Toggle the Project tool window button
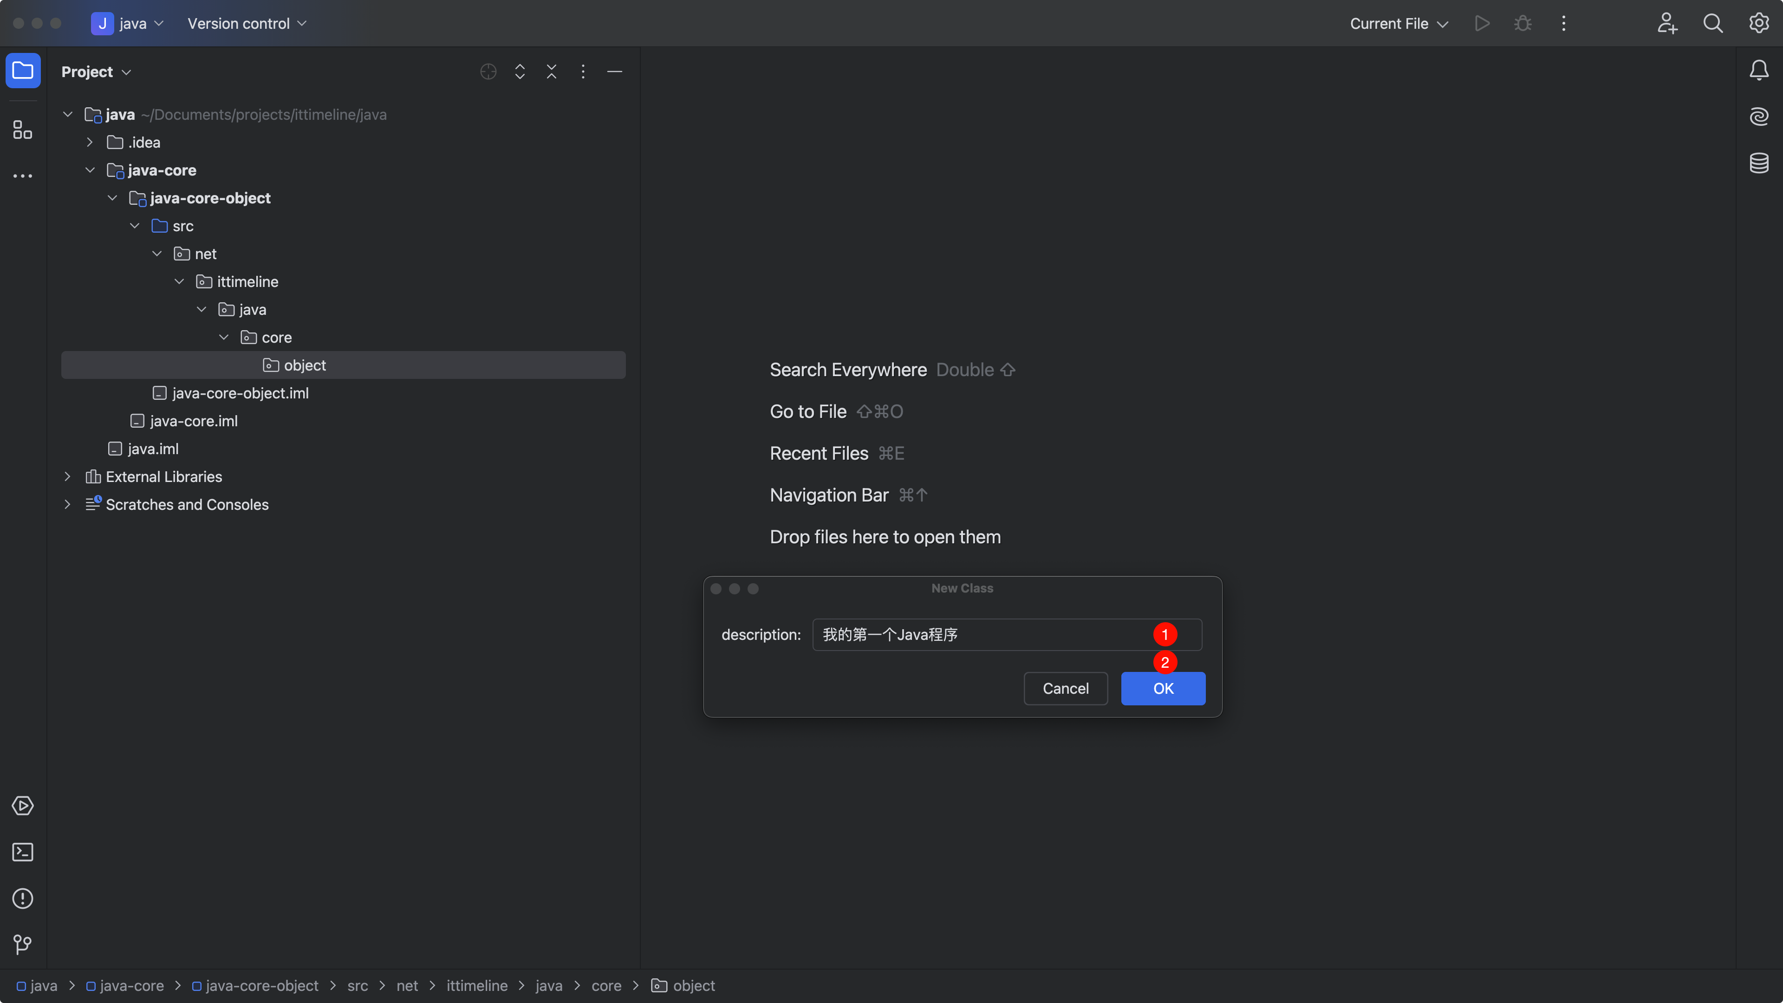This screenshot has height=1003, width=1783. [23, 71]
